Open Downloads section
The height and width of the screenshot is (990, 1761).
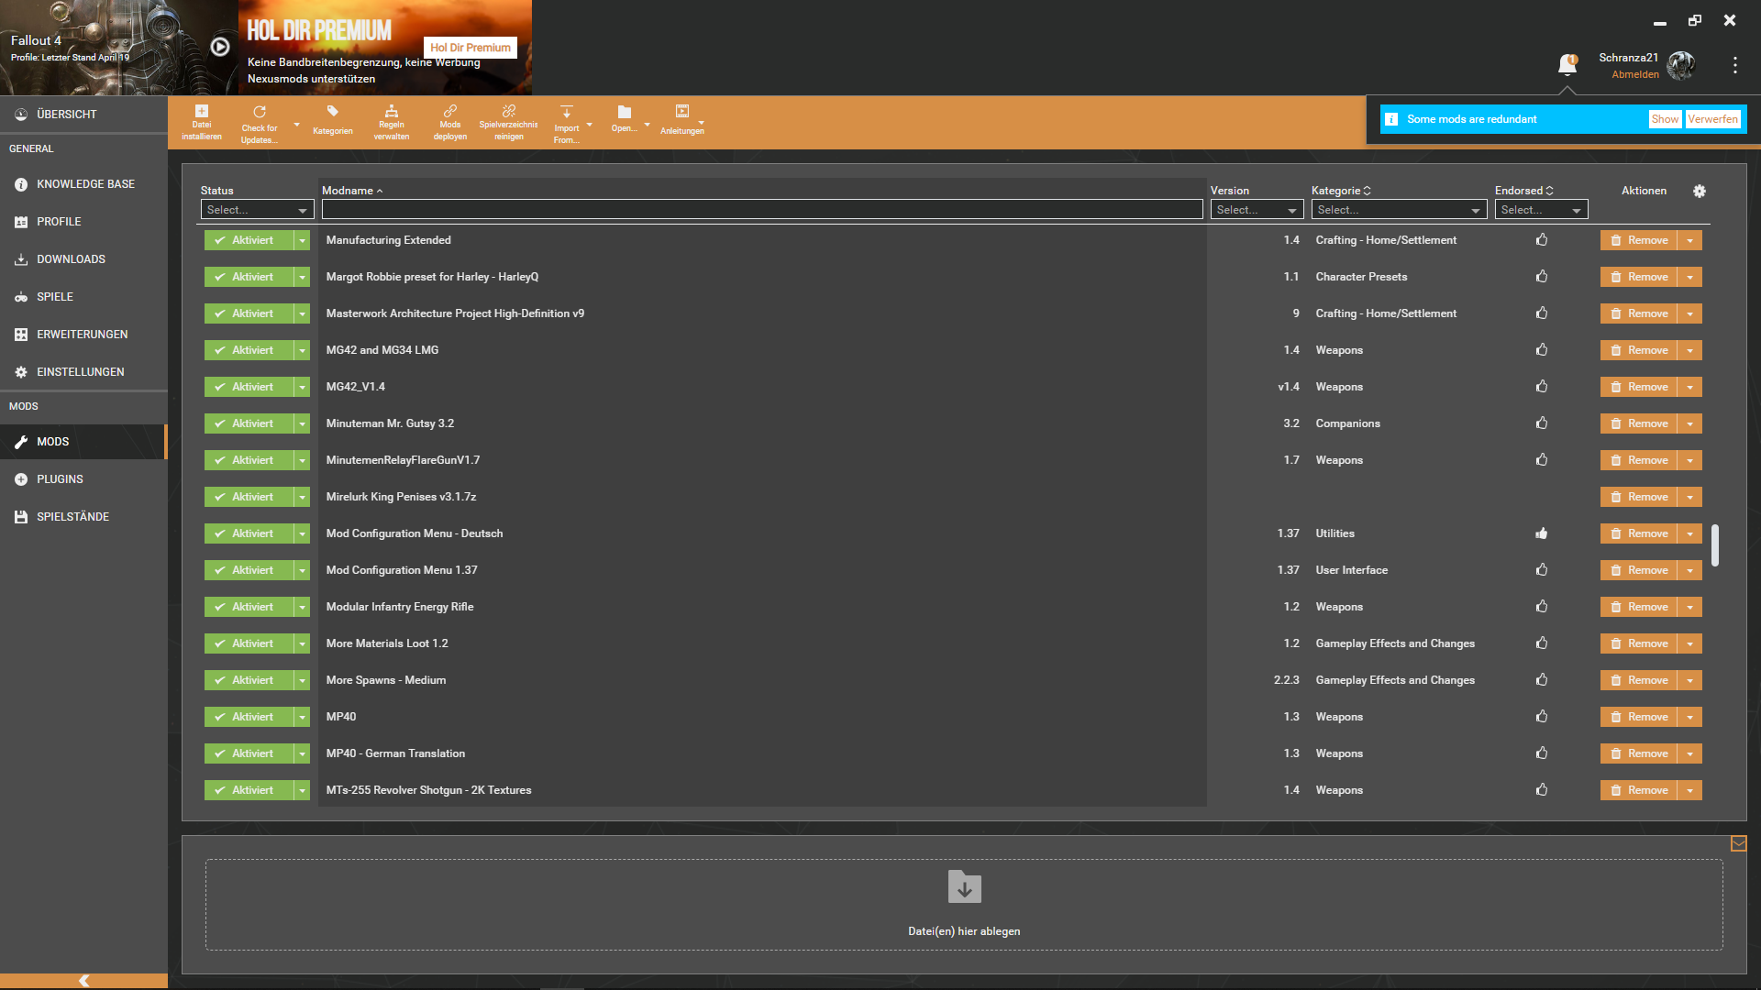[83, 259]
